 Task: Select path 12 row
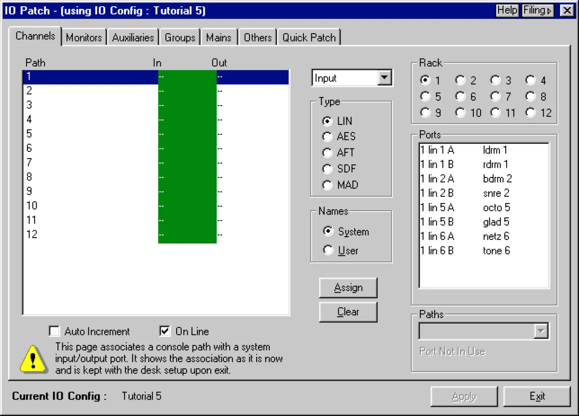156,235
